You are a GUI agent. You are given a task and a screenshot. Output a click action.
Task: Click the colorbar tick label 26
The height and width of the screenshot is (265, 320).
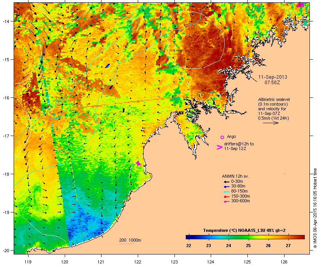pyautogui.click(x=268, y=246)
